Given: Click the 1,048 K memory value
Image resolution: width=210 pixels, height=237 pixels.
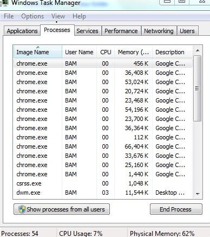Looking at the screenshot, I should pyautogui.click(x=138, y=183).
